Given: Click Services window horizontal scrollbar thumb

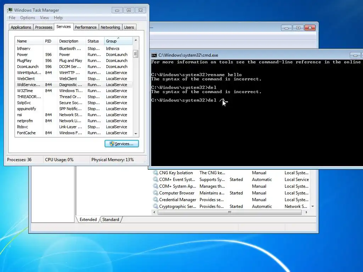Looking at the screenshot, I should (229, 212).
